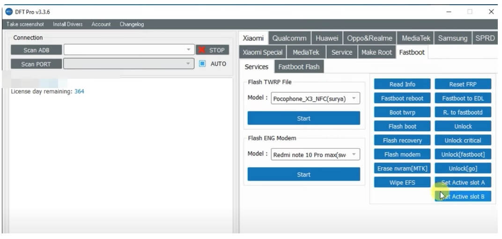Click Start under Flash TWRP File
Image resolution: width=502 pixels, height=239 pixels.
(x=303, y=119)
